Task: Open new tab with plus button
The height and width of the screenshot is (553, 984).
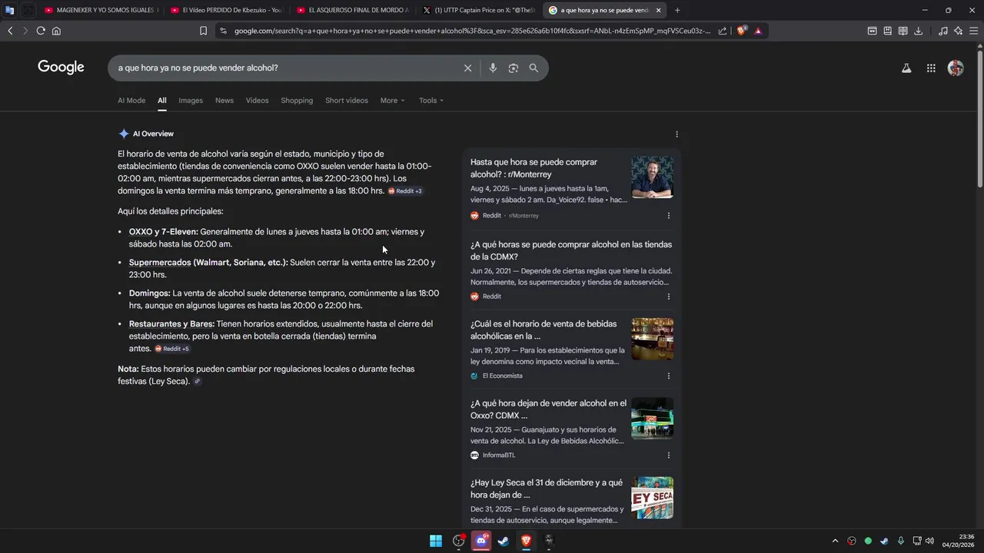Action: pos(677,10)
